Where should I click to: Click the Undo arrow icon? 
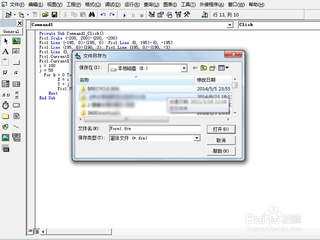click(x=103, y=15)
